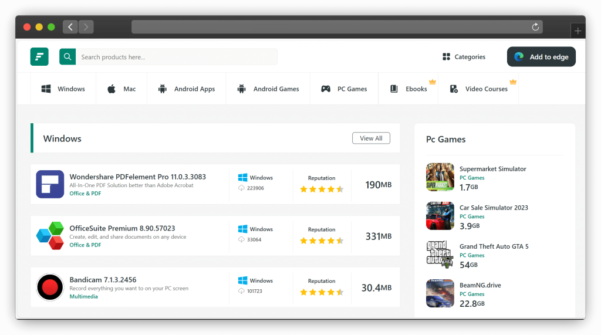
Task: Open the Supermarket Simulator thumbnail
Action: pos(440,177)
